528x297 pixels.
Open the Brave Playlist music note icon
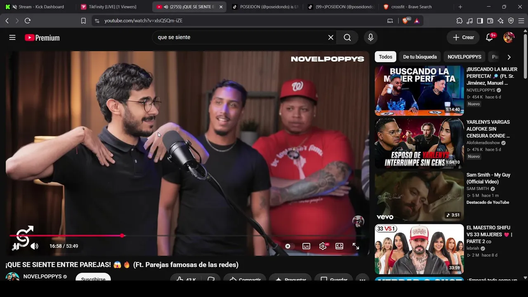coord(470,21)
